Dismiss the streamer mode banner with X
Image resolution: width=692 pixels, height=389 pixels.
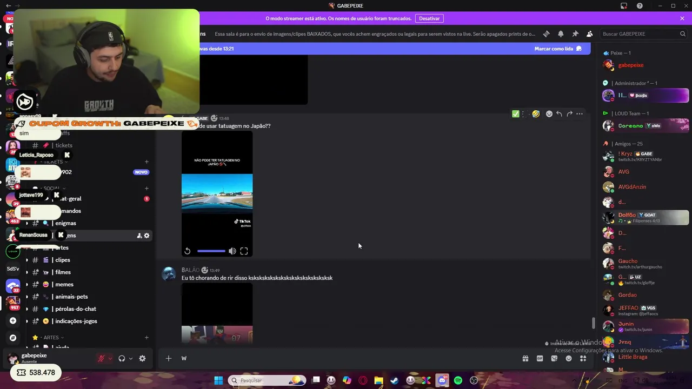[682, 18]
